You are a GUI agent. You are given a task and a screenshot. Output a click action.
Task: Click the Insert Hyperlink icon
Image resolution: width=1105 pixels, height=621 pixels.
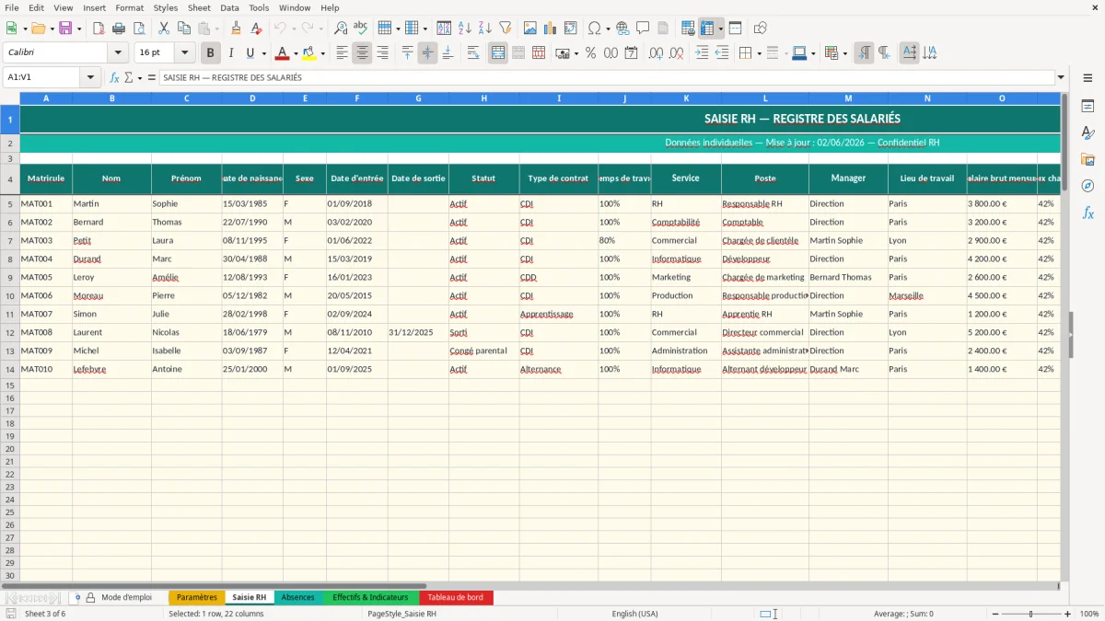pyautogui.click(x=622, y=29)
